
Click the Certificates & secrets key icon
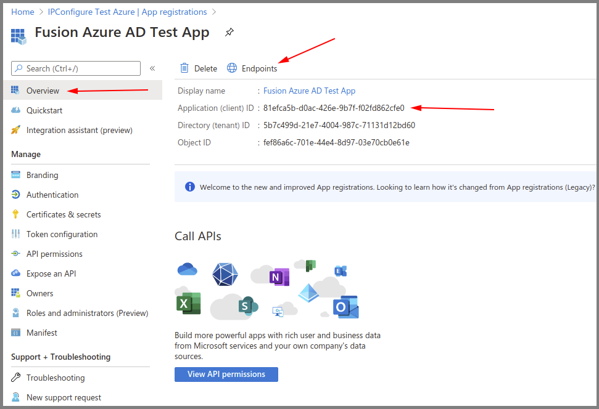pyautogui.click(x=15, y=214)
